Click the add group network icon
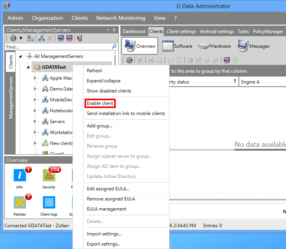Image resolution: width=286 pixels, height=249 pixels. click(41, 38)
